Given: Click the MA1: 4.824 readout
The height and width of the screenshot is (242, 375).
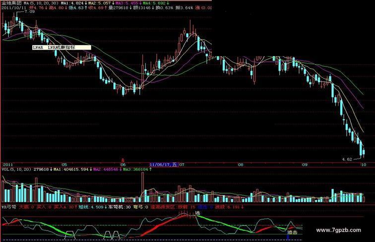Looking at the screenshot, I should pyautogui.click(x=72, y=3).
